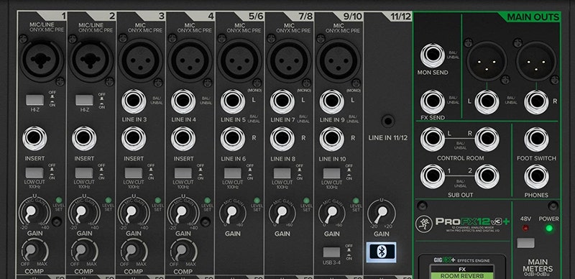
Task: Click the LINE IN 9 left jack
Action: coord(331,101)
